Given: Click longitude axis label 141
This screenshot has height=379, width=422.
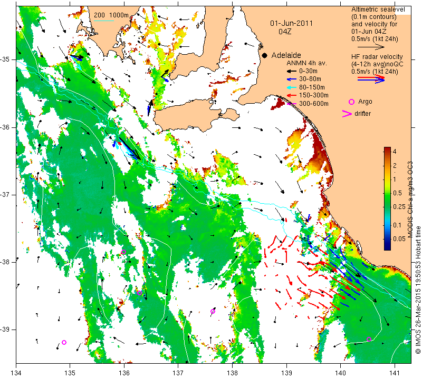Looking at the screenshot, I should 395,373.
